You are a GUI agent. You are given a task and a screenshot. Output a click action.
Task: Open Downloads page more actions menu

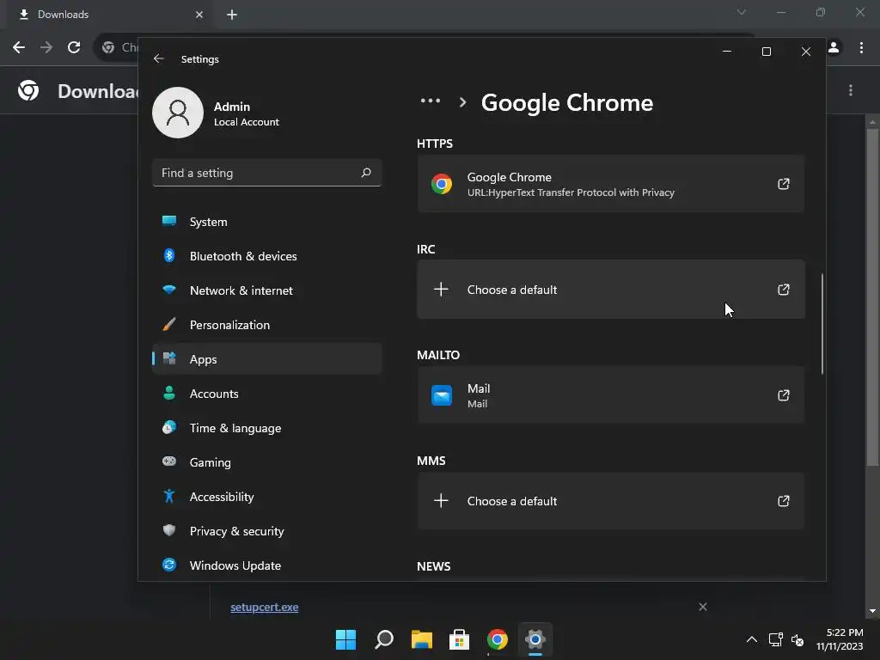point(851,90)
